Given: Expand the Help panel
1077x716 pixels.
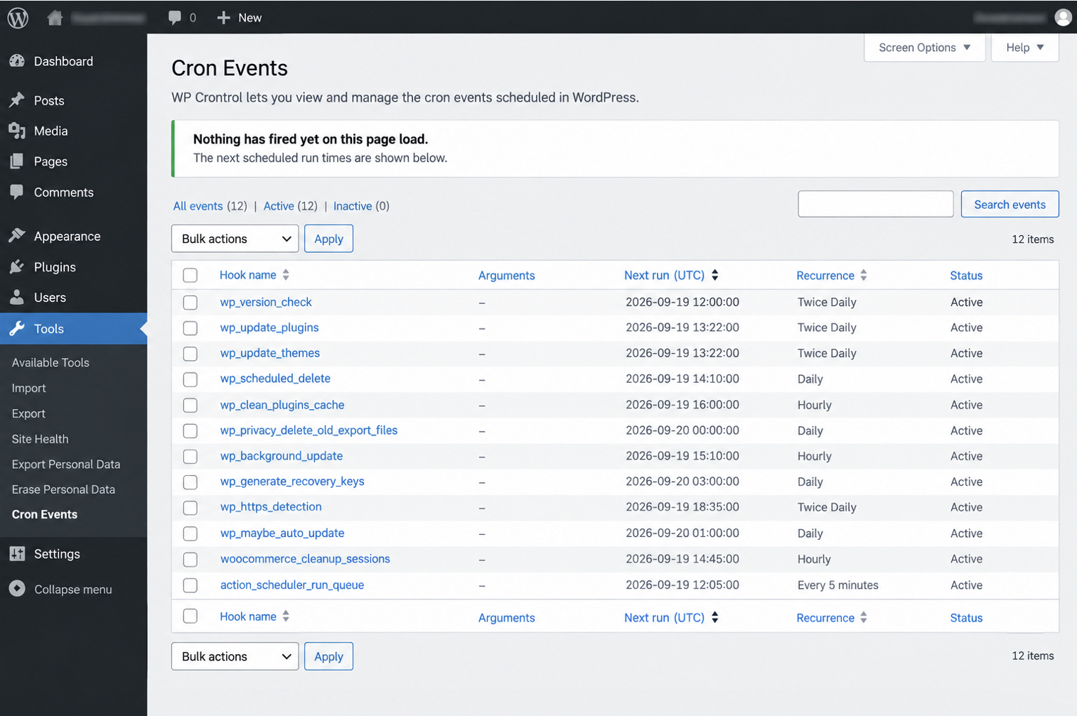Looking at the screenshot, I should click(1024, 48).
